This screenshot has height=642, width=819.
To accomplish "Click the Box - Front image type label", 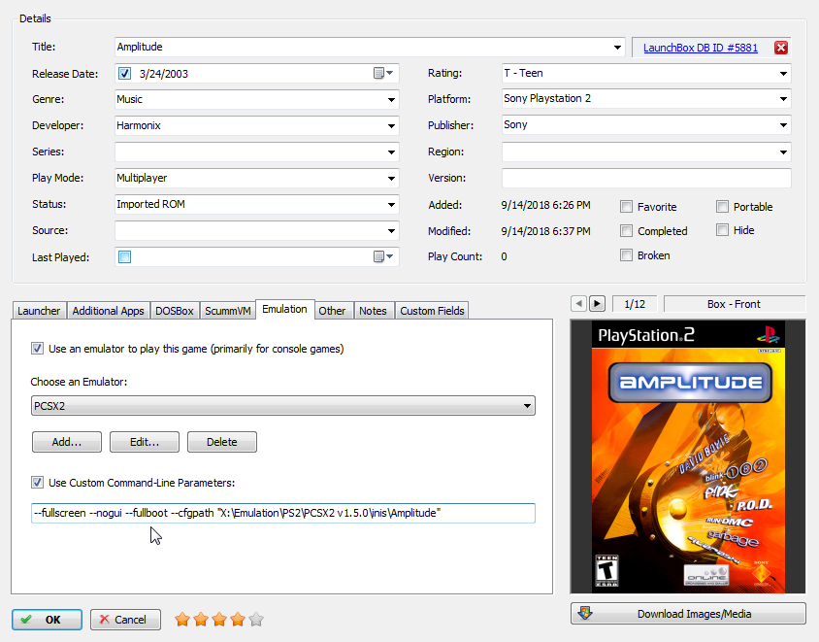I will pyautogui.click(x=734, y=304).
